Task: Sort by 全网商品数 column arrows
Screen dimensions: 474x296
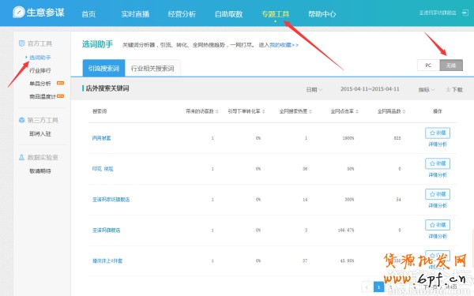Action: tap(404, 111)
